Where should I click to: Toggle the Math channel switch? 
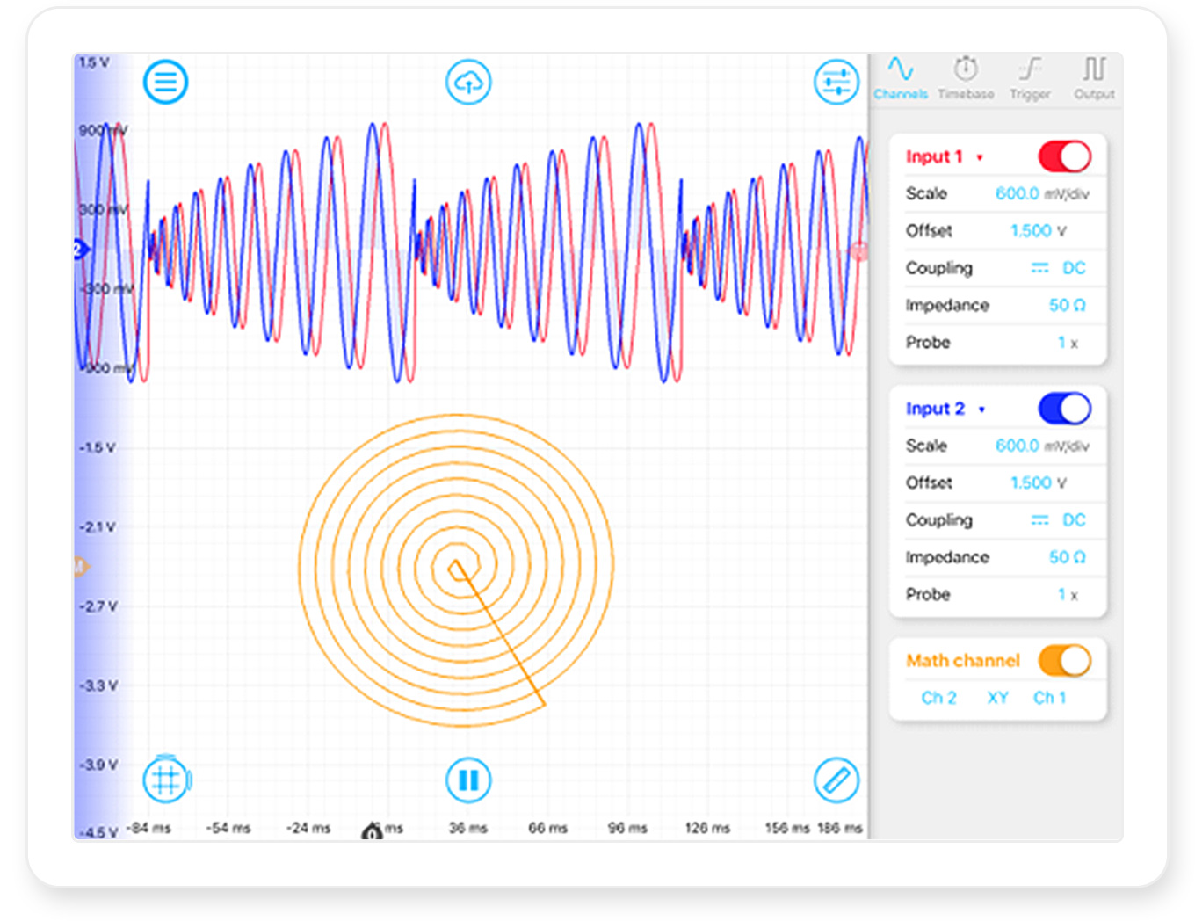(x=1064, y=661)
